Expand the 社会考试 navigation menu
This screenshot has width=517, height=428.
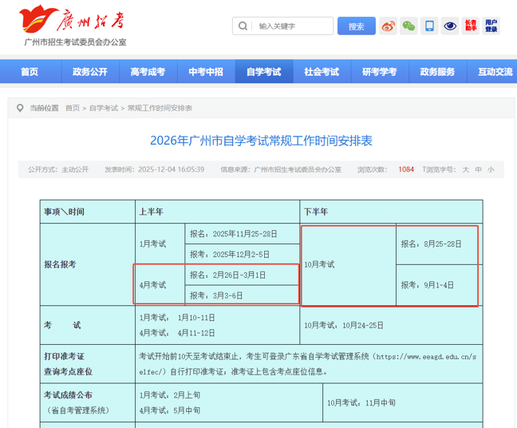tap(322, 72)
